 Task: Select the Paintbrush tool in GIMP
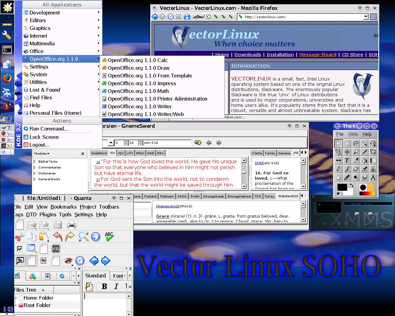pyautogui.click(x=347, y=169)
